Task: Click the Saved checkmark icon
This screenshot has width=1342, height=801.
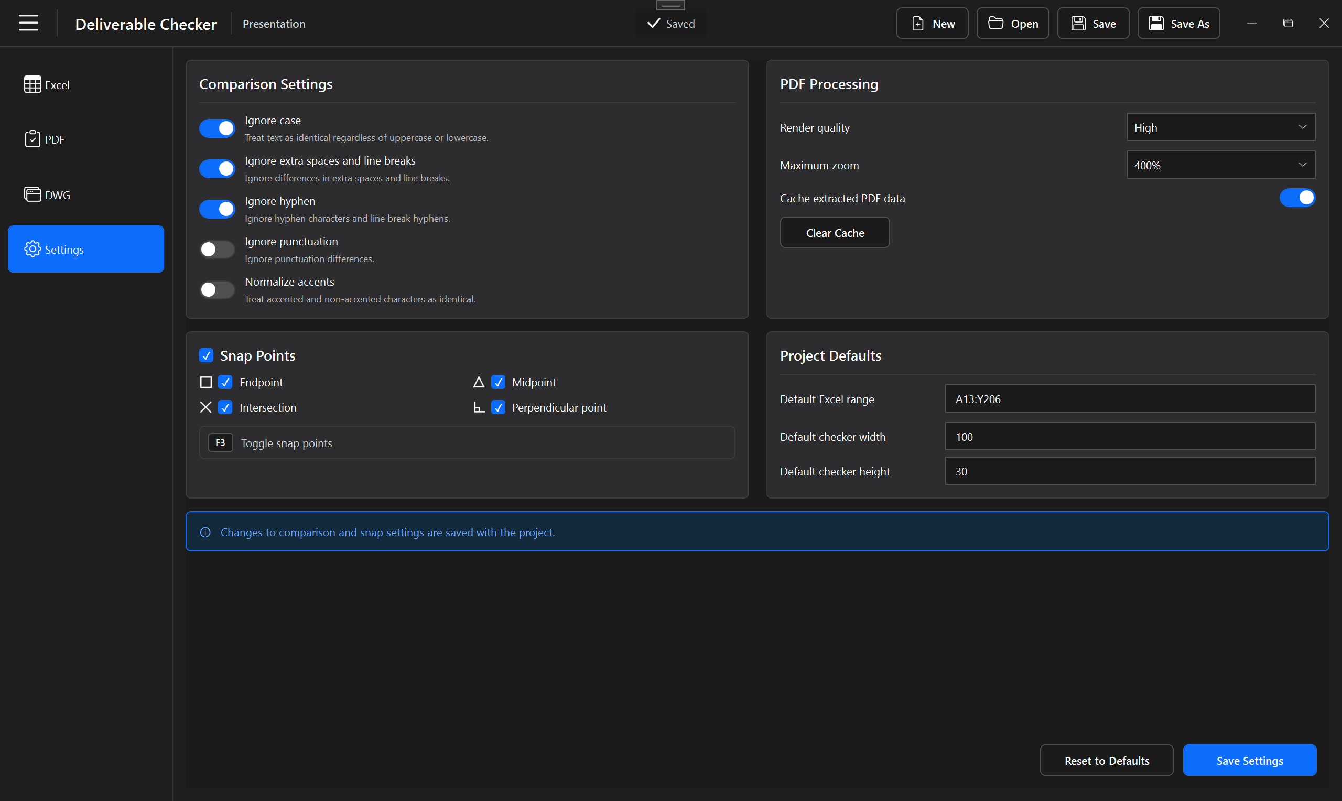Action: tap(654, 23)
